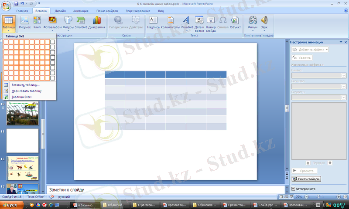Insert a Клип (Clip art) from ribbon
The height and width of the screenshot is (209, 349).
tap(37, 22)
